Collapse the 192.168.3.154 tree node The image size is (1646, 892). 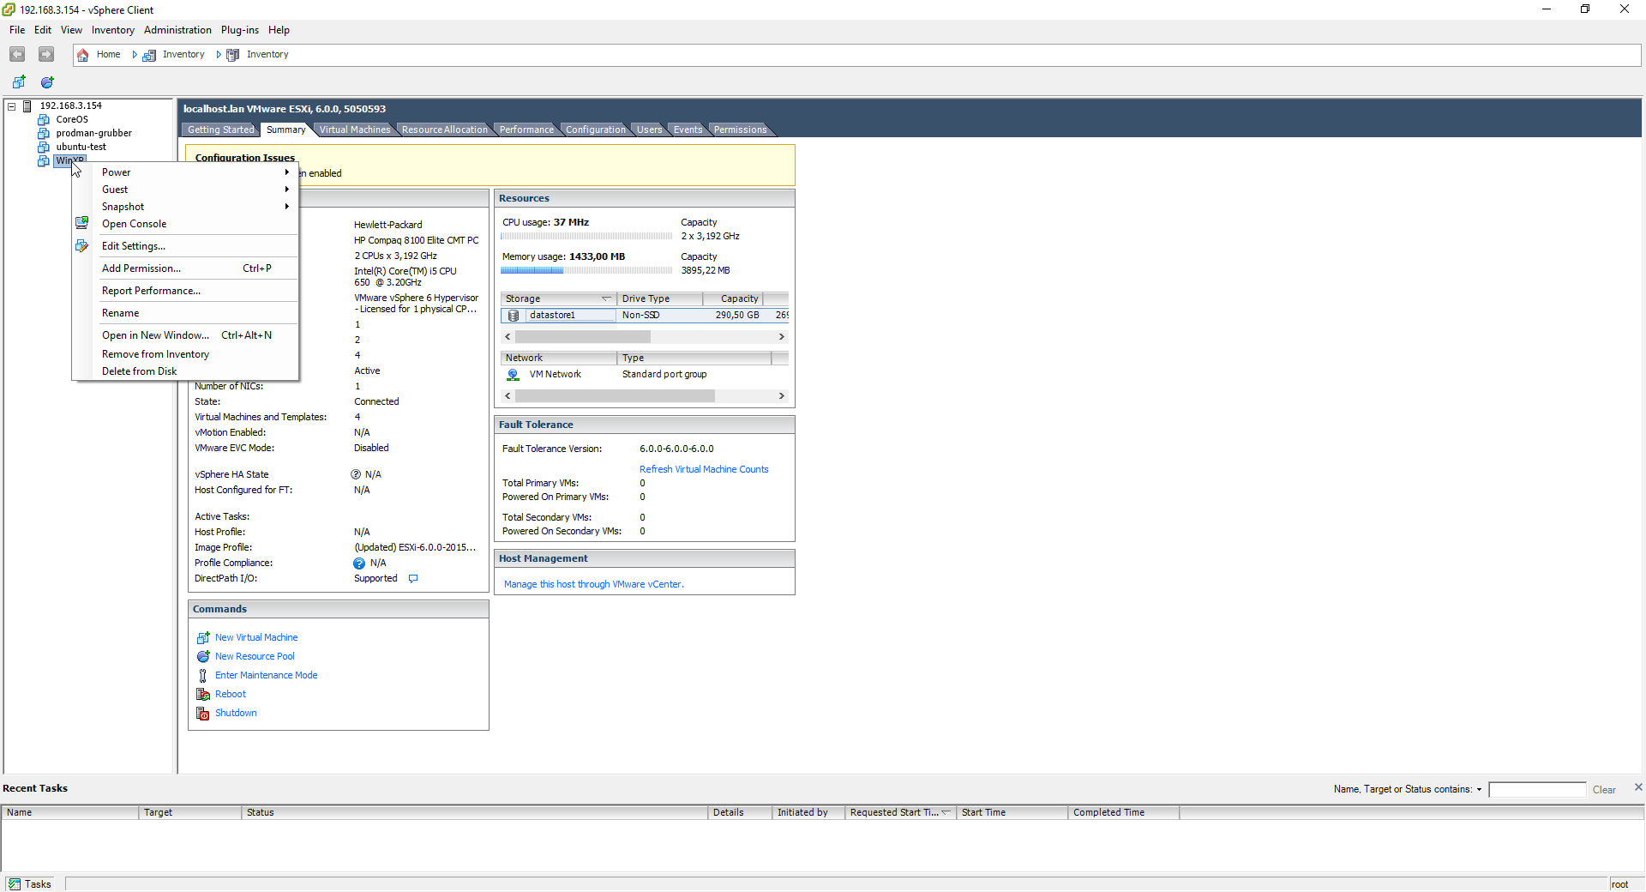(x=12, y=106)
